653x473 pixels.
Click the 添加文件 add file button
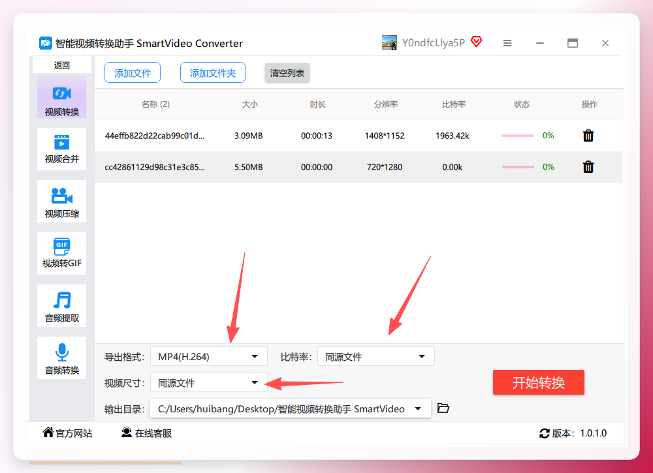click(133, 73)
